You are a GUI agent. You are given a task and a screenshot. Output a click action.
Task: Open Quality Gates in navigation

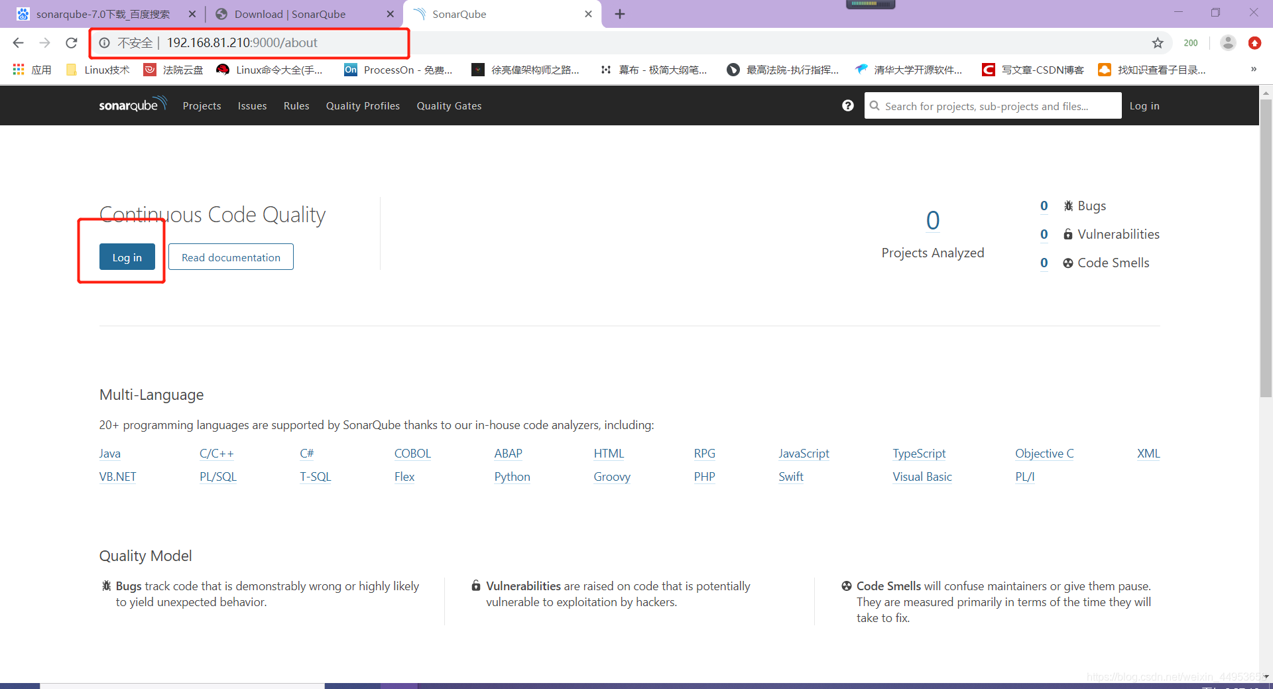pos(449,106)
